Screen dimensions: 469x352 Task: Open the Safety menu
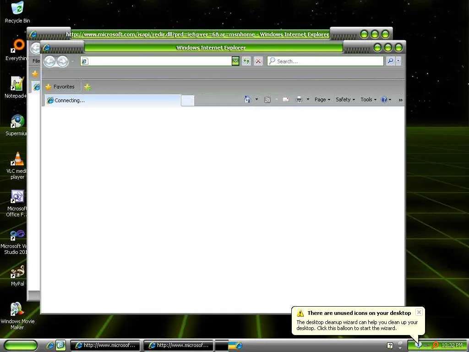(345, 99)
